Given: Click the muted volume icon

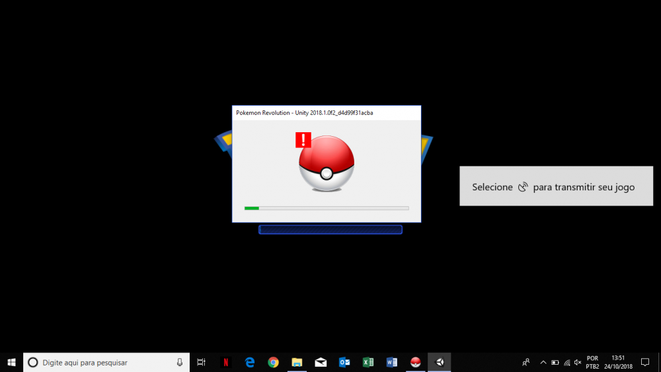Looking at the screenshot, I should tap(578, 362).
